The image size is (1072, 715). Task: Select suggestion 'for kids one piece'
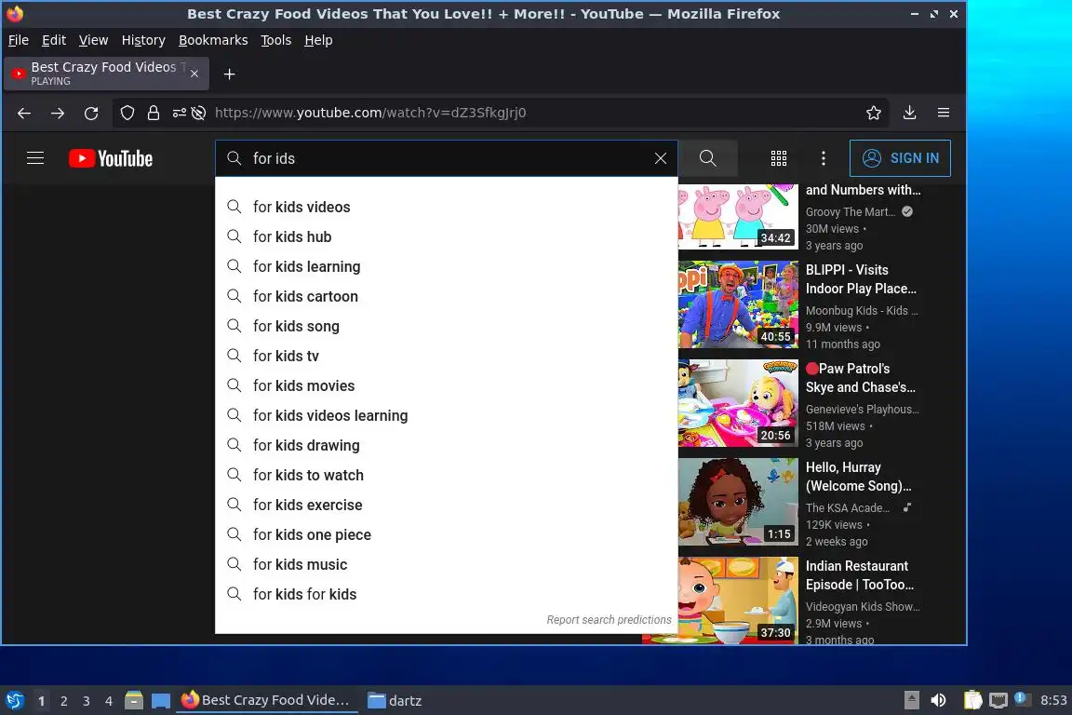click(446, 534)
